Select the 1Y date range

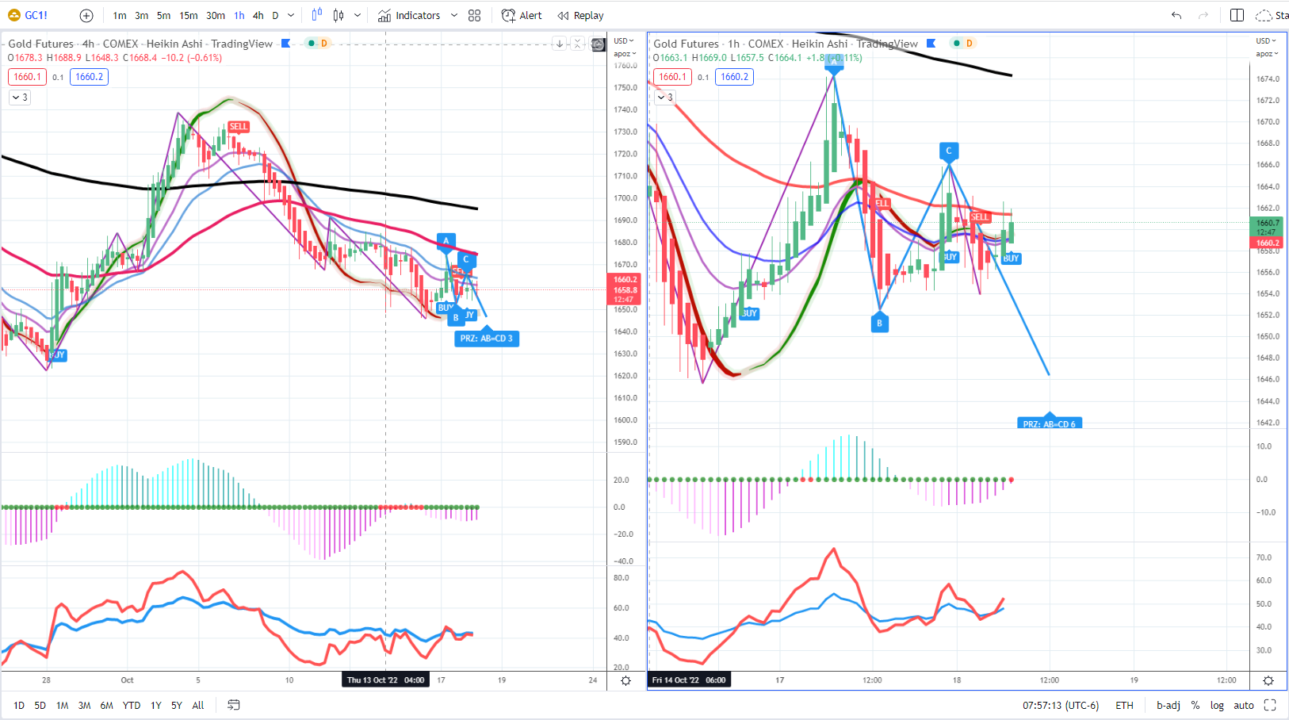coord(156,705)
